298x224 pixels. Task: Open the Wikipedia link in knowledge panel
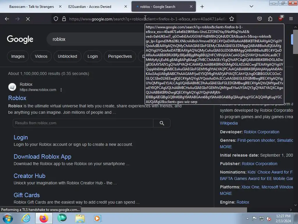coord(229,123)
